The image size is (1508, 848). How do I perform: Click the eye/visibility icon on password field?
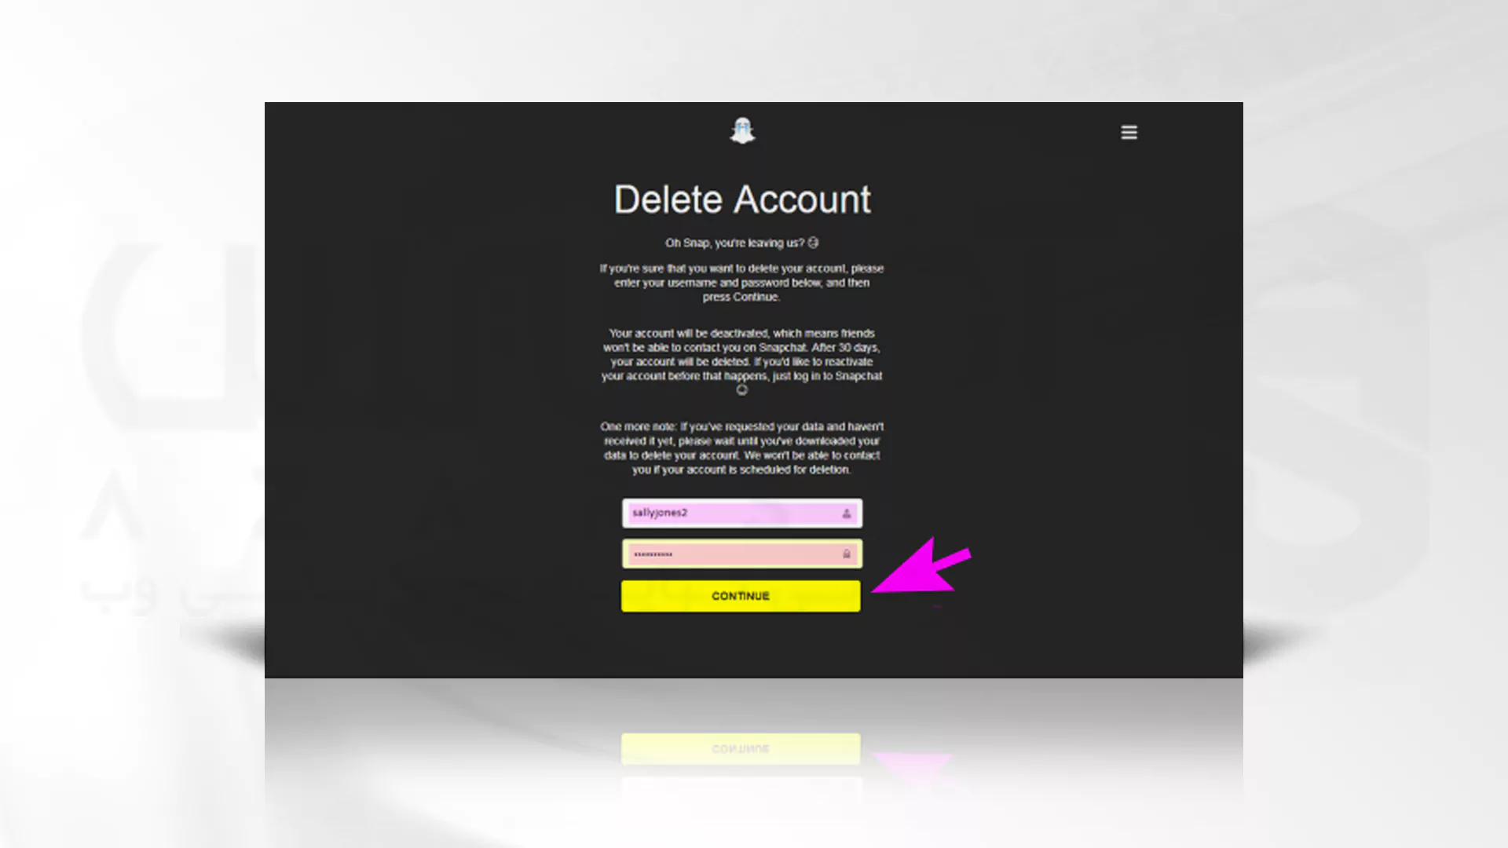tap(847, 553)
